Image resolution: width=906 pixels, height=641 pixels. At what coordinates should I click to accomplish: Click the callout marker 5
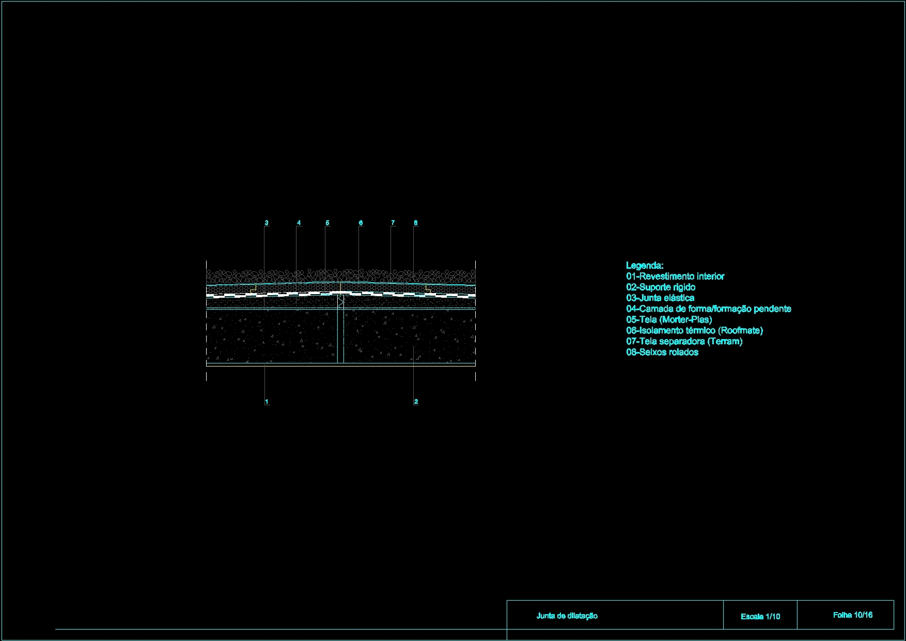click(x=327, y=222)
